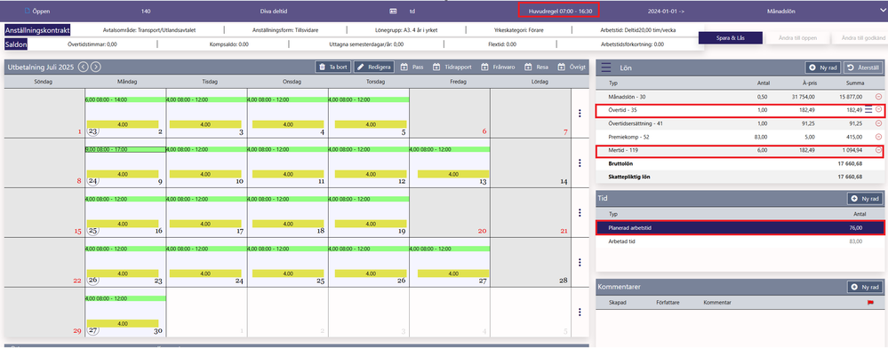Remove the Övertid - 35 row
Viewport: 888px width, 348px height.
(x=878, y=110)
